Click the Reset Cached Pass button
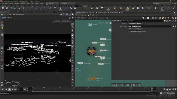Viewport: 177px width, 99px height. pos(135,29)
